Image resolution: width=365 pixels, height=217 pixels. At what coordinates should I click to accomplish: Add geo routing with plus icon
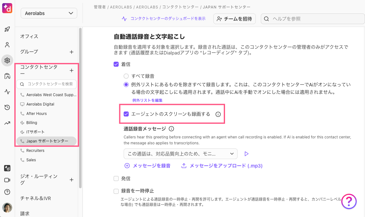point(72,180)
